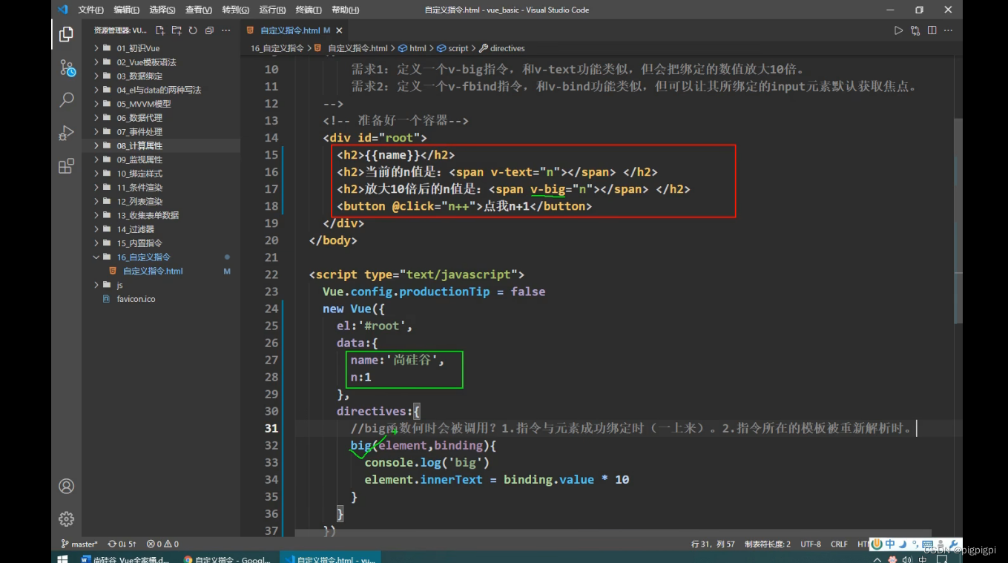Click the 行 31, 列 57 cursor position
This screenshot has height=563, width=1008.
713,544
